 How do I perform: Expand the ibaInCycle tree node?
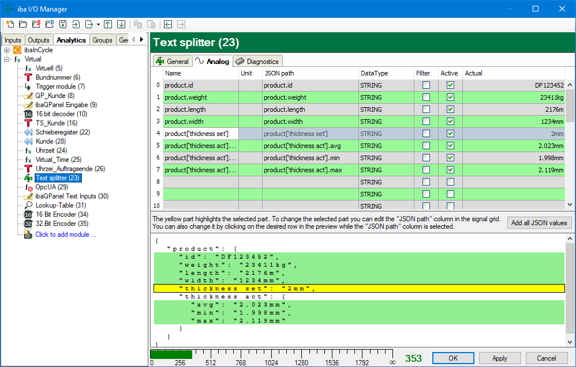coord(7,50)
